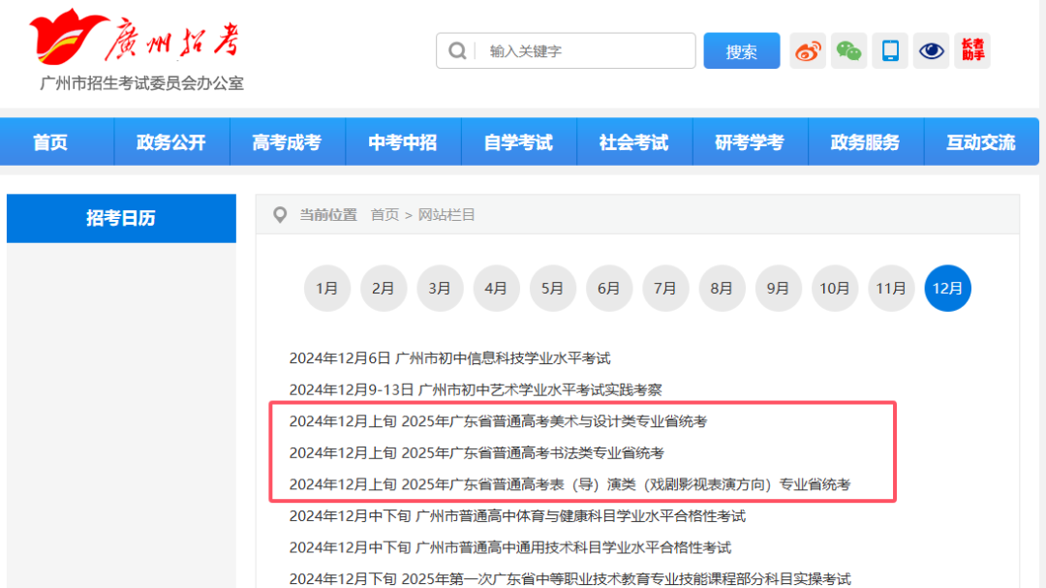Select the 招考日历 sidebar item
The image size is (1046, 588).
click(x=121, y=218)
